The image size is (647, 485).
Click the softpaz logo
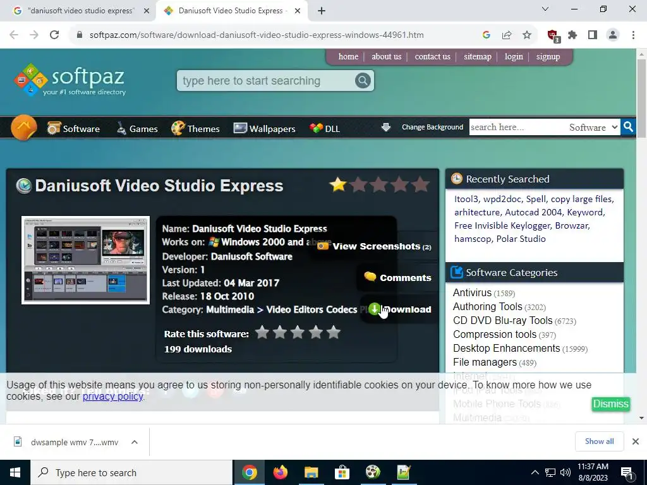tap(70, 80)
